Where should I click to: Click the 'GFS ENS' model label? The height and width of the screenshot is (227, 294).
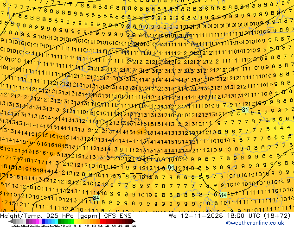[x=118, y=216]
